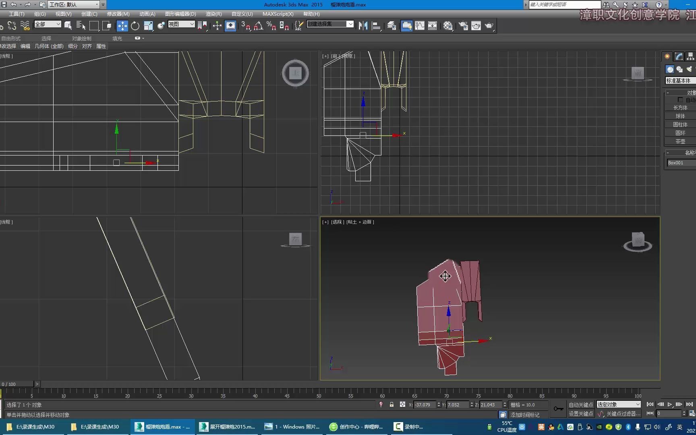Click the time slider 0 / 100
This screenshot has height=435, width=696.
(17, 384)
